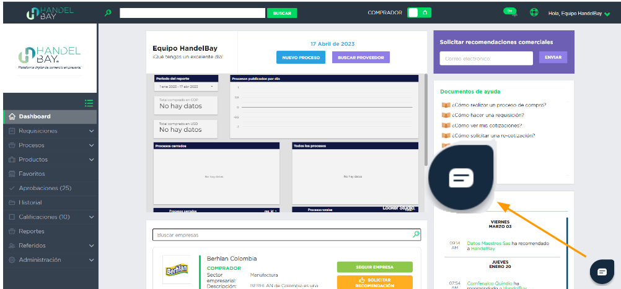Open ¿Cómo solicitar una re-cotización? help link
The height and width of the screenshot is (289, 621).
493,136
